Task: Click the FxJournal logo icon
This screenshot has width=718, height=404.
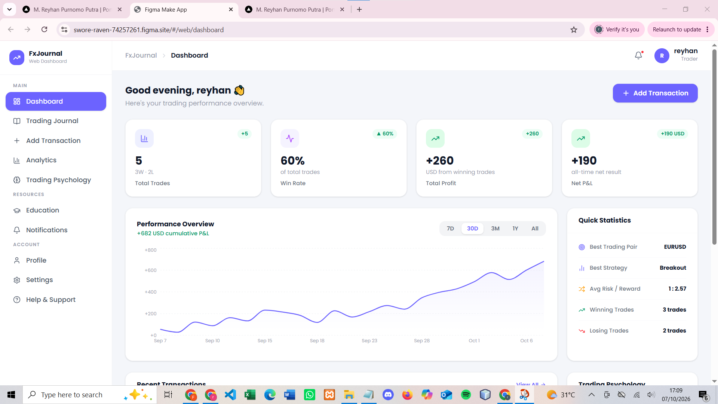Action: [x=17, y=57]
